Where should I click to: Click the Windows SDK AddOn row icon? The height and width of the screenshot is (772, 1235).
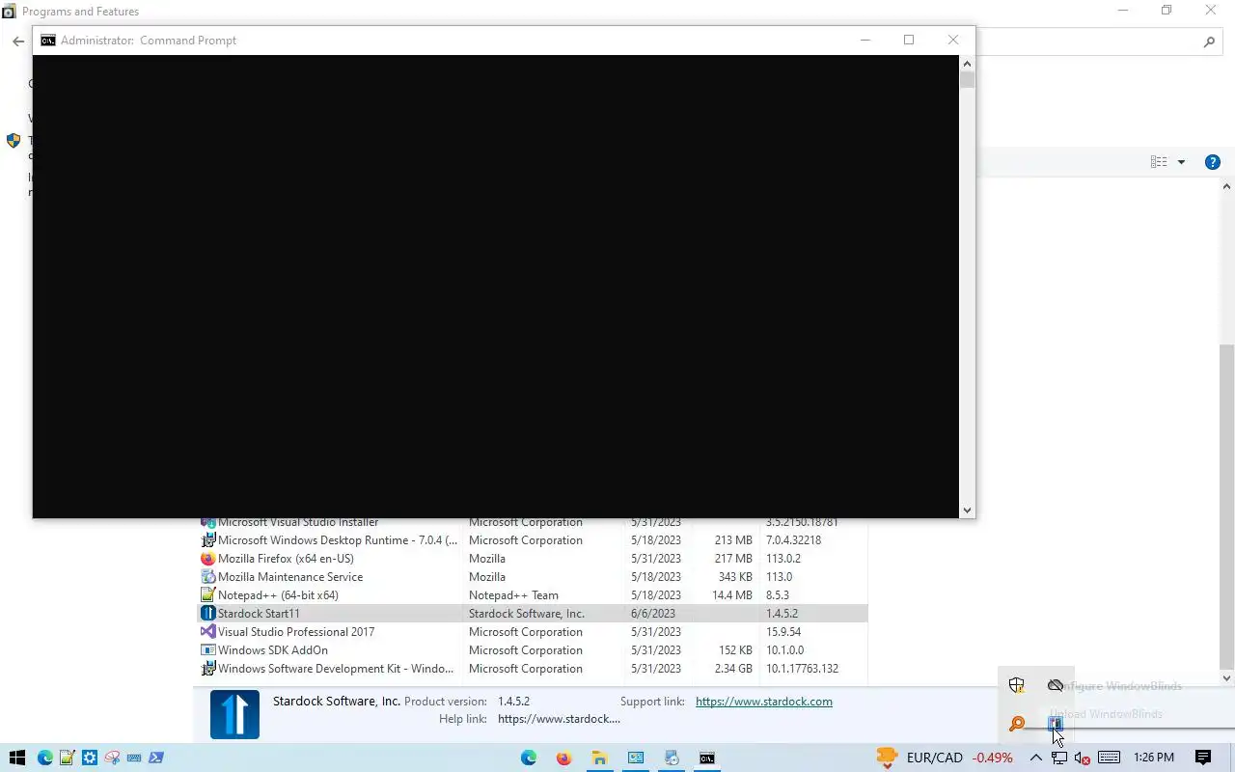207,650
